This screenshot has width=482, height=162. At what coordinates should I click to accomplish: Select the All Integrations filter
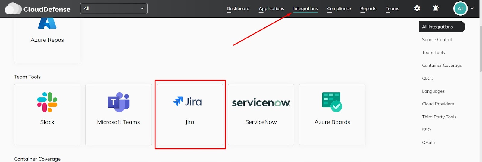pos(442,27)
